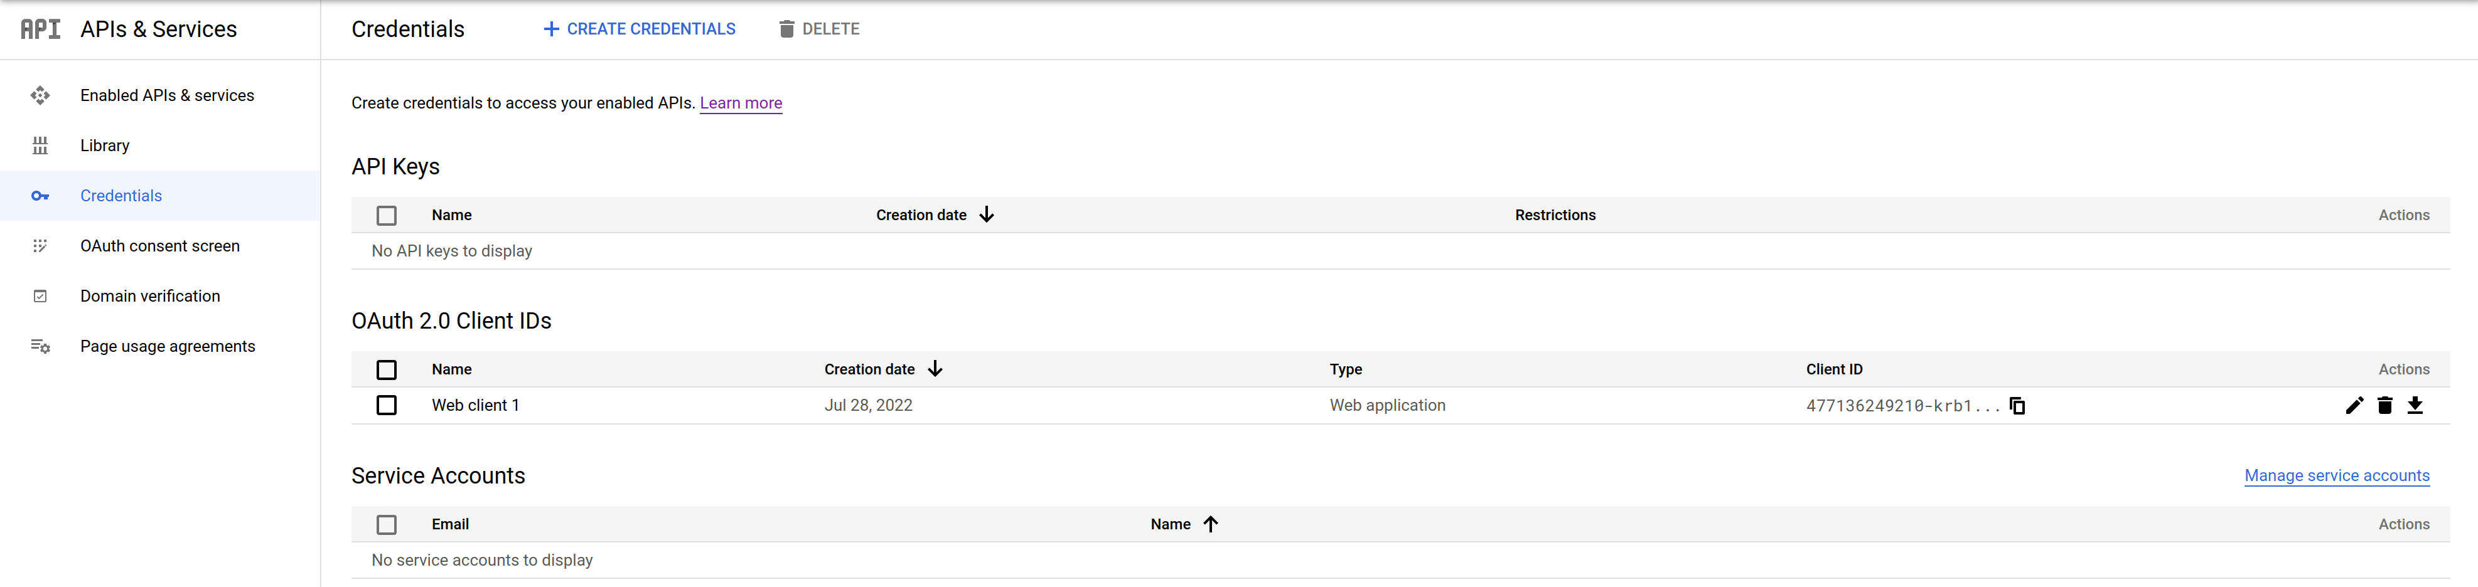
Task: Click the Page usage agreements sidebar icon
Action: [x=40, y=346]
